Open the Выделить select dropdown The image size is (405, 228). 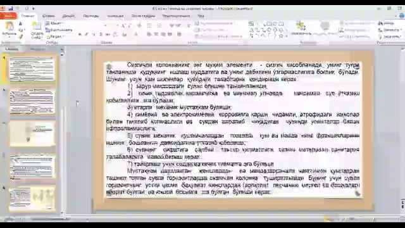click(x=390, y=37)
